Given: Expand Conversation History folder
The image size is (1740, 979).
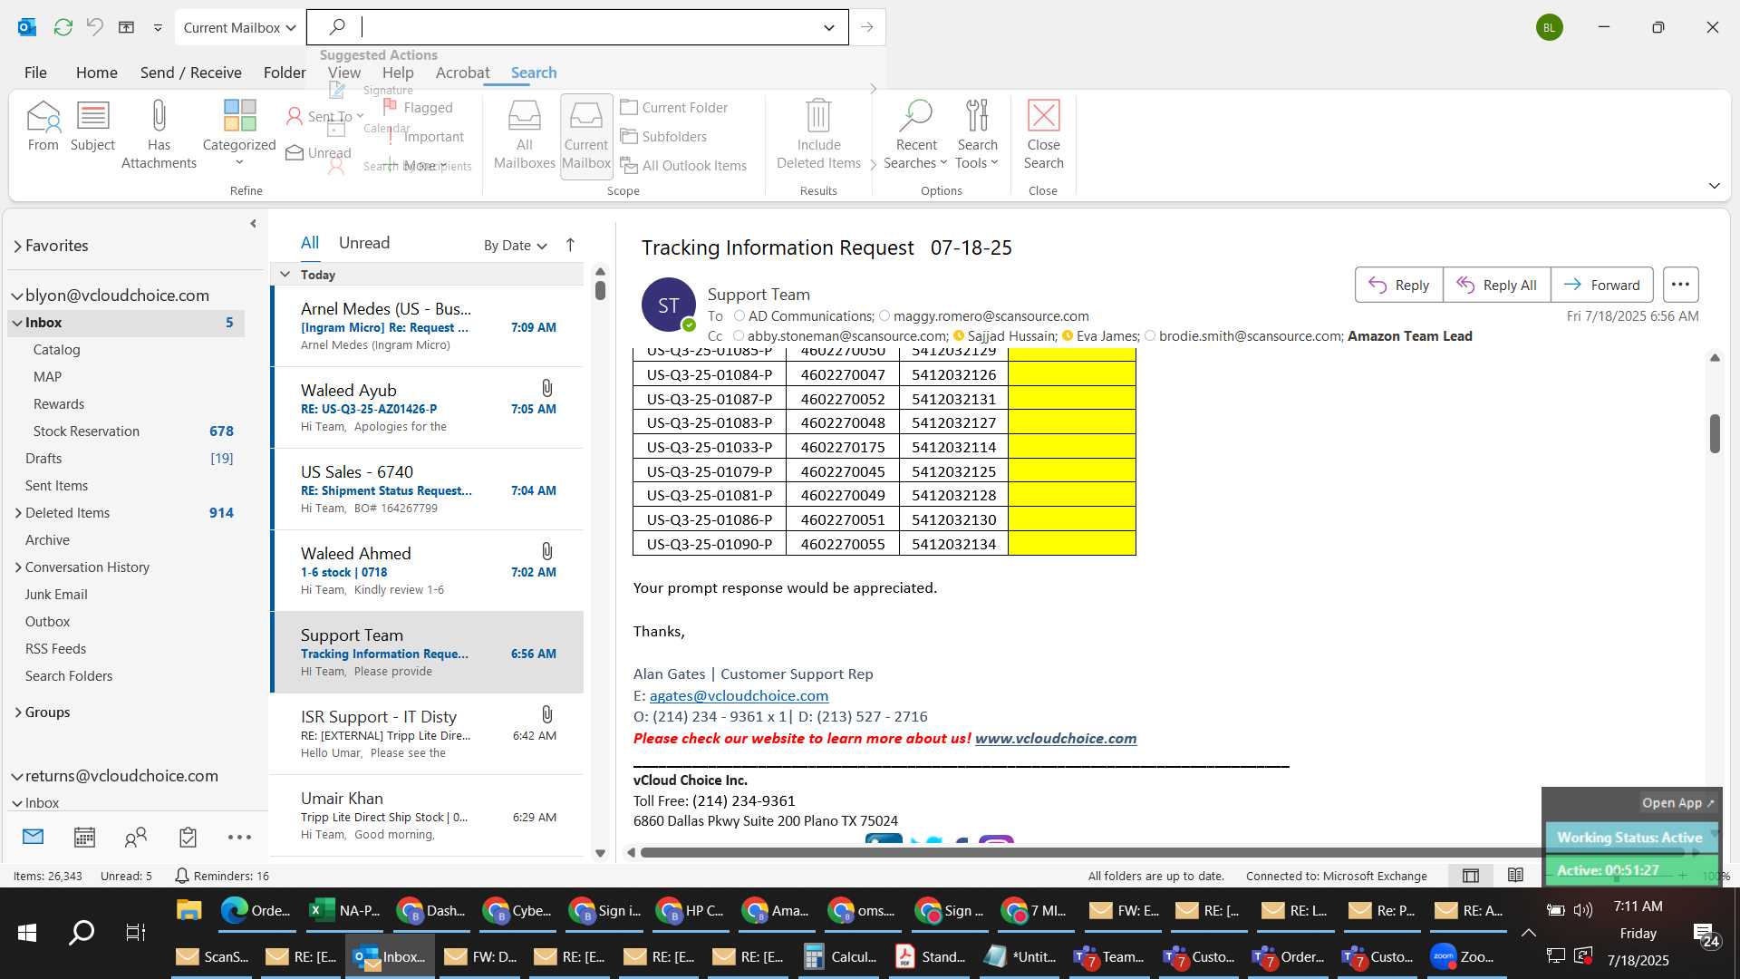Looking at the screenshot, I should click(x=18, y=567).
